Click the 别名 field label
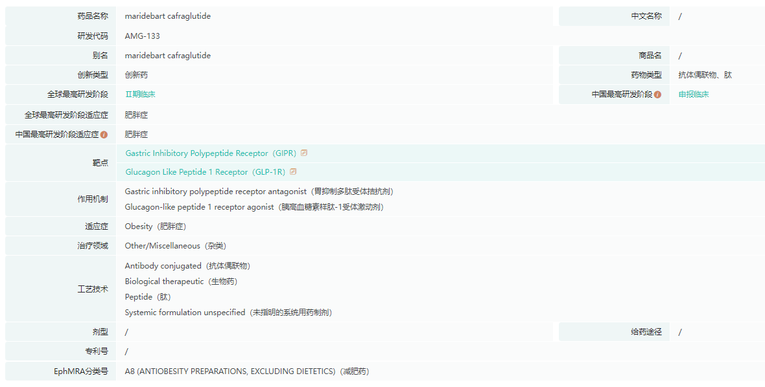The height and width of the screenshot is (387, 765). tap(100, 56)
